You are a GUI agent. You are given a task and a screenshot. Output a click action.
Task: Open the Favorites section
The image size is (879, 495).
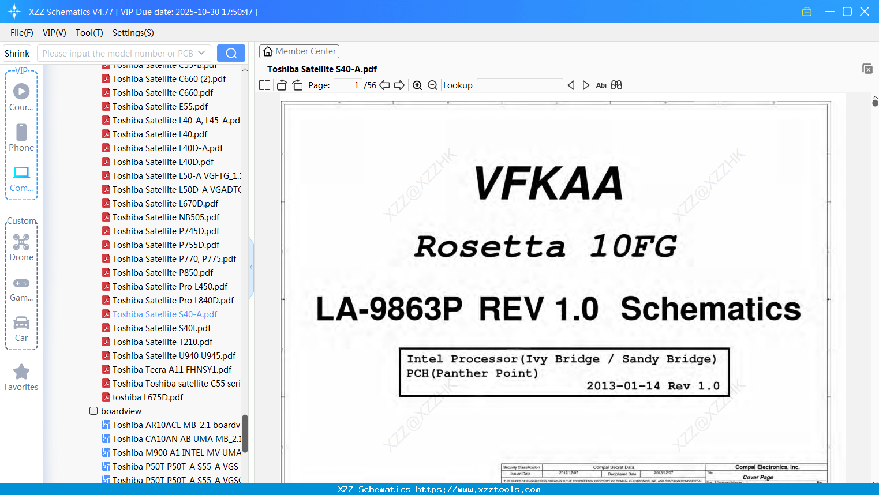21,377
